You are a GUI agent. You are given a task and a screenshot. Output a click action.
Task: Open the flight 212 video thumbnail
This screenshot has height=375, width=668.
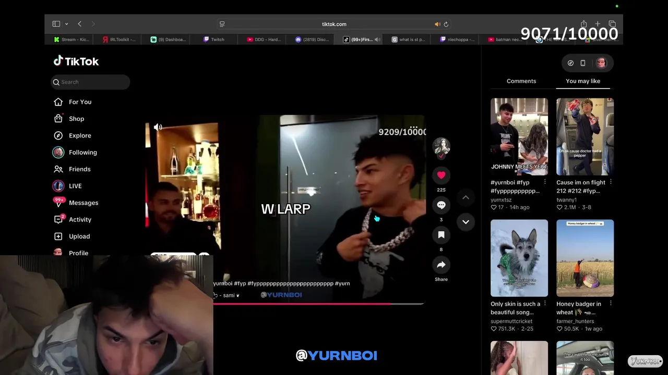pos(585,136)
